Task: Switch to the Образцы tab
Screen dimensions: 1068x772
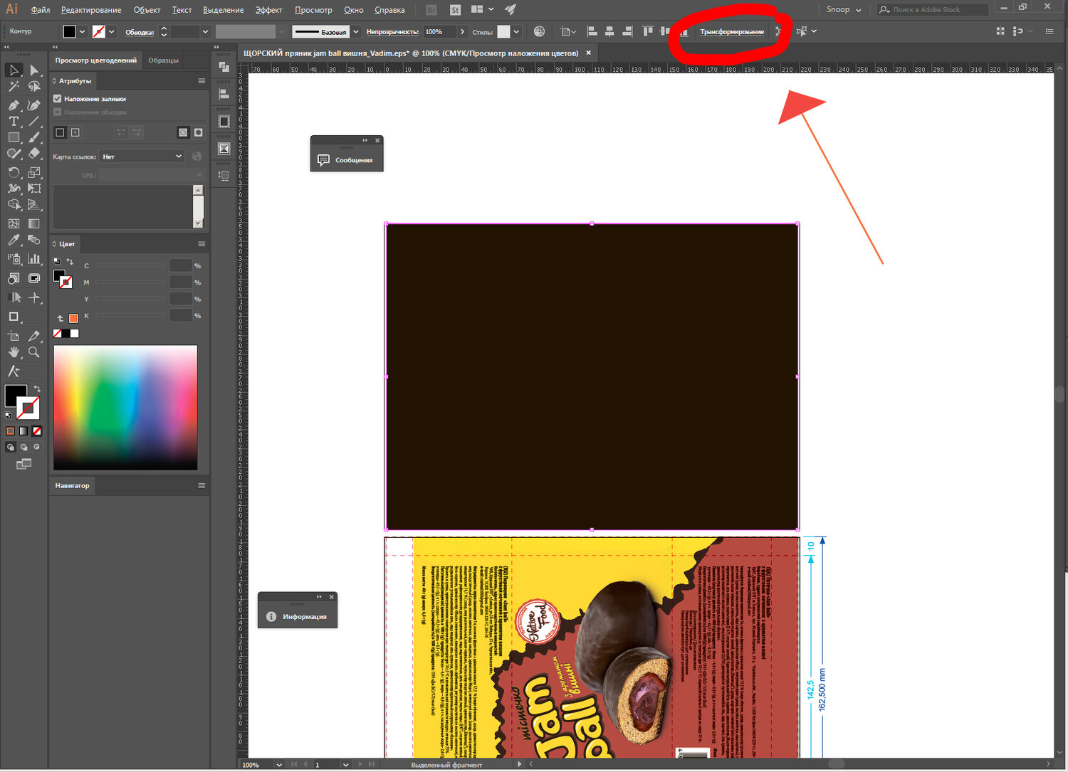Action: point(163,60)
